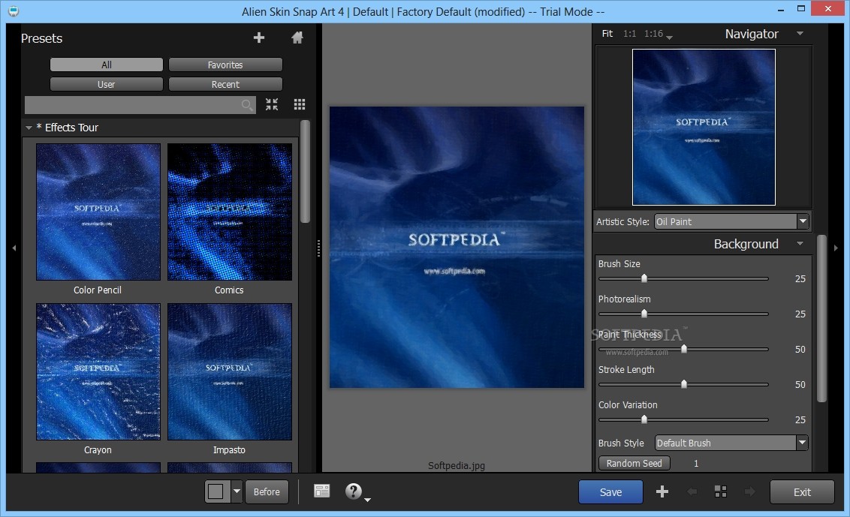Click the Paint Thickness value 50
Image resolution: width=850 pixels, height=517 pixels.
(x=800, y=349)
